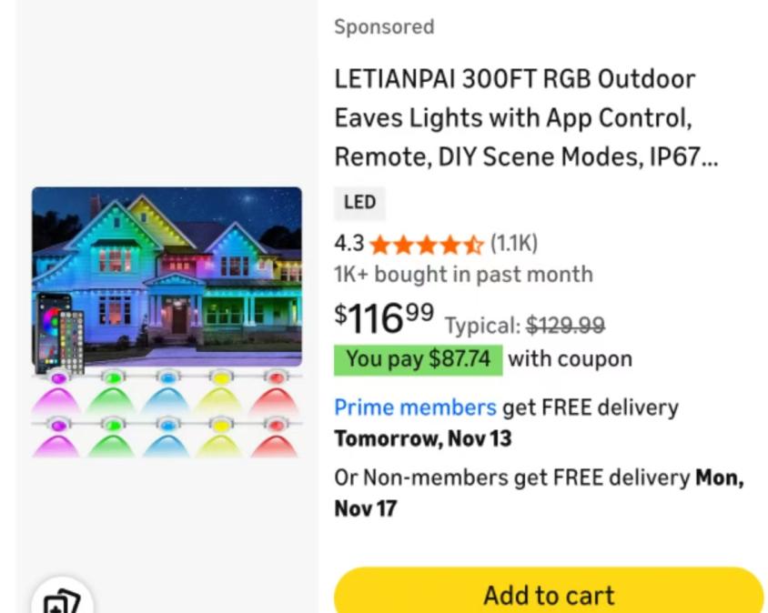Click the orange star rating icons

[x=427, y=245]
